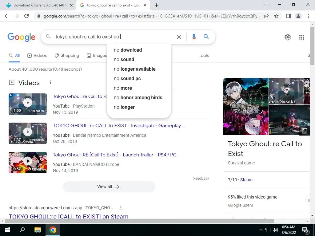Click the browser forward arrow

[17, 16]
